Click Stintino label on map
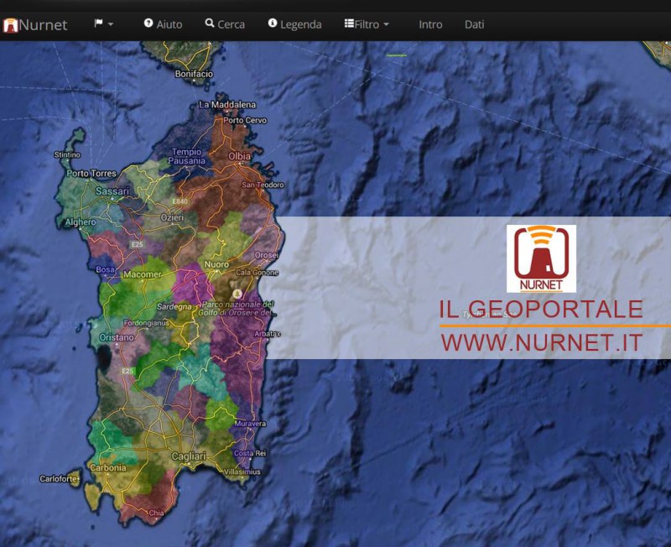 tap(67, 154)
